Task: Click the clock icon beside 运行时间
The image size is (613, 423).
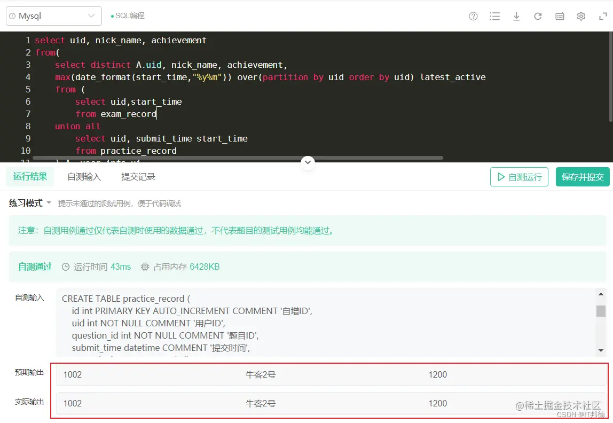Action: tap(66, 267)
